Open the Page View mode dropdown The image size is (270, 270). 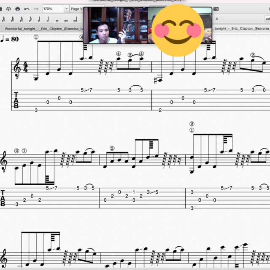77,9
